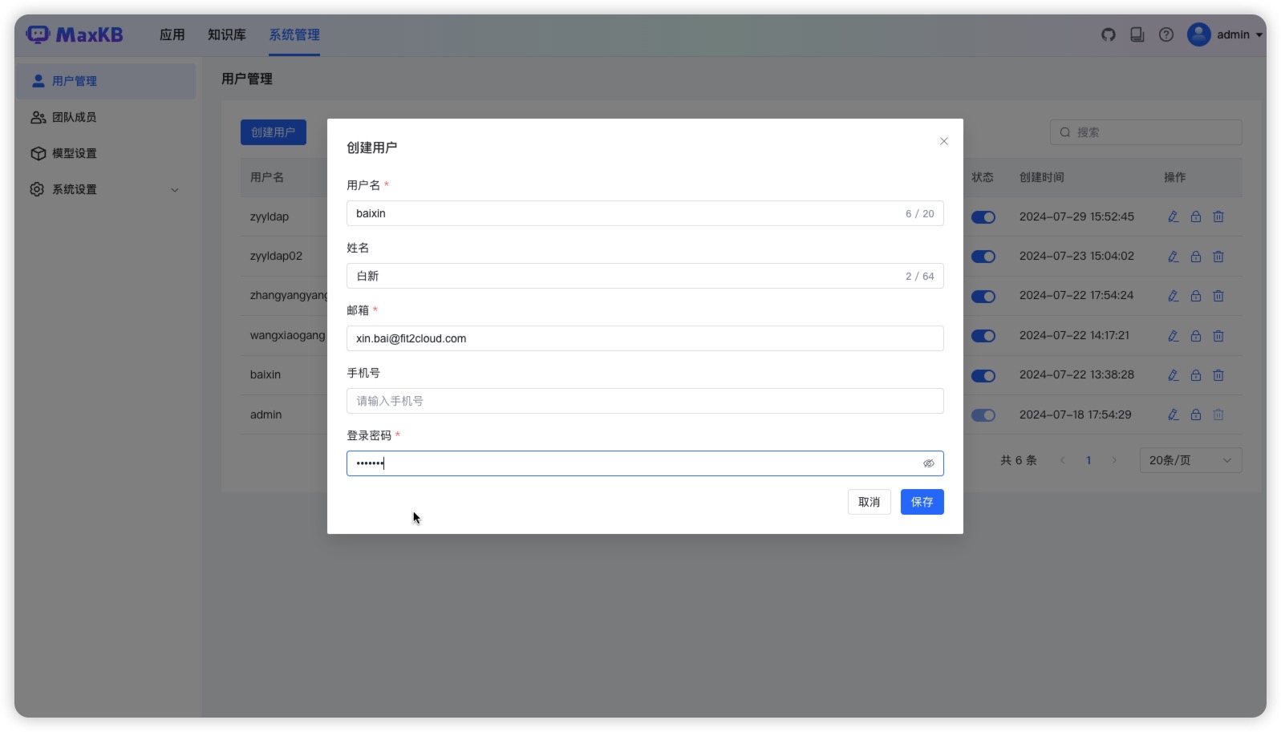Delete baixin row using trash icon
The width and height of the screenshot is (1281, 732).
(x=1218, y=375)
